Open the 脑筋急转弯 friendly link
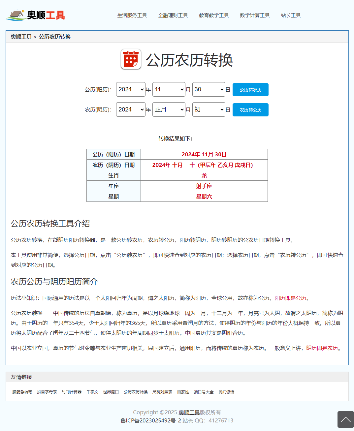Viewport: 354px width, 431px height. (x=22, y=392)
